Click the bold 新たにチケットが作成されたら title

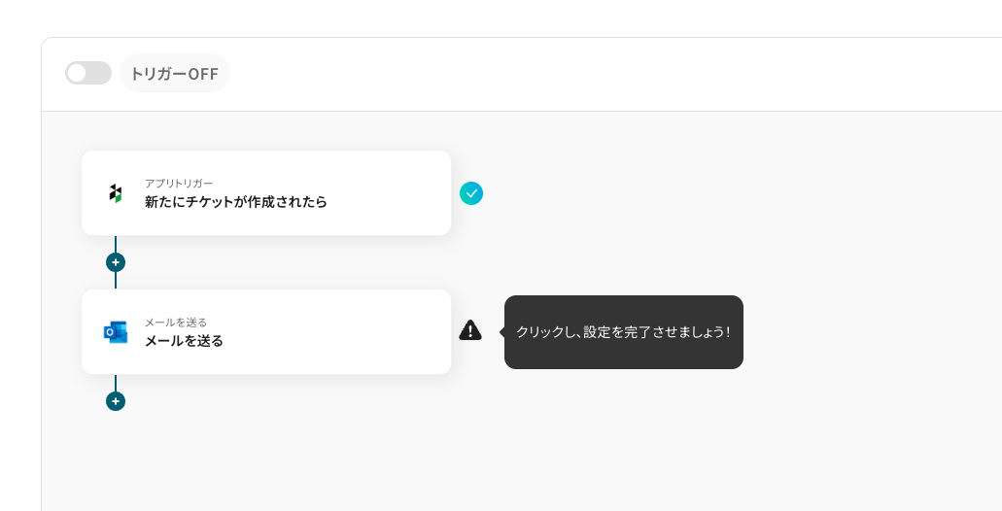click(x=236, y=202)
